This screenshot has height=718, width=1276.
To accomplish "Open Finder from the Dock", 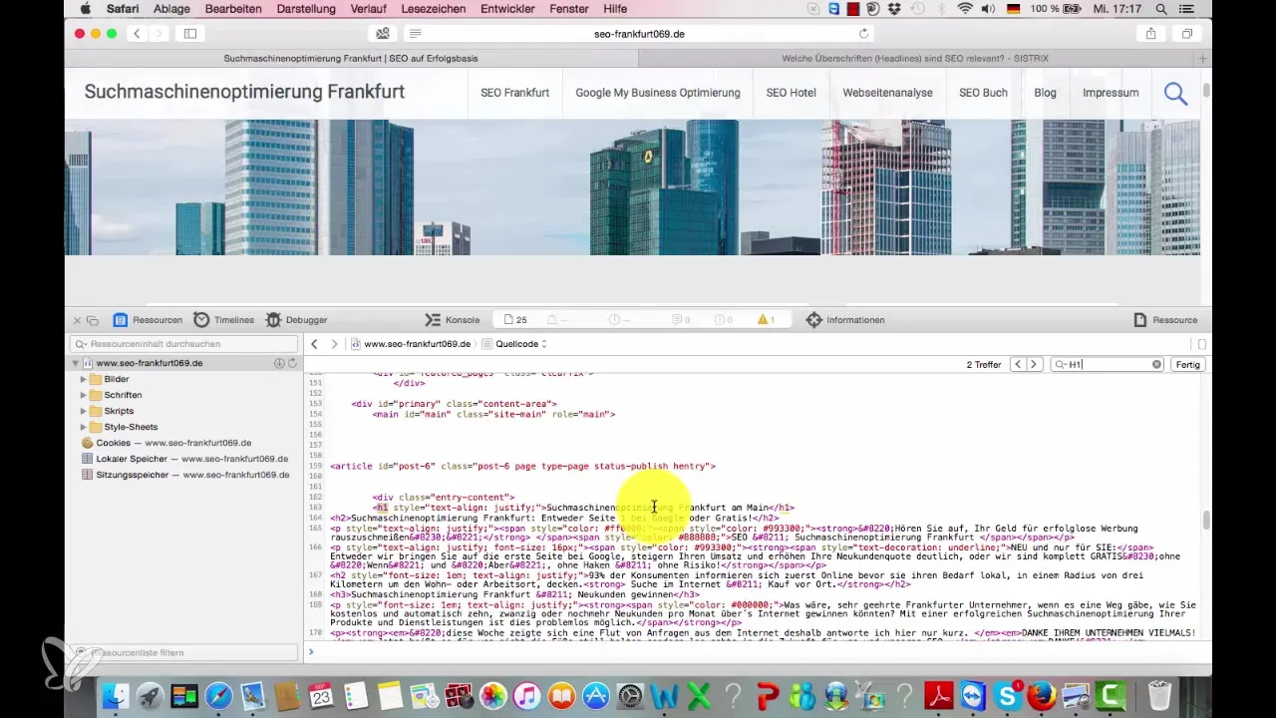I will 116,695.
